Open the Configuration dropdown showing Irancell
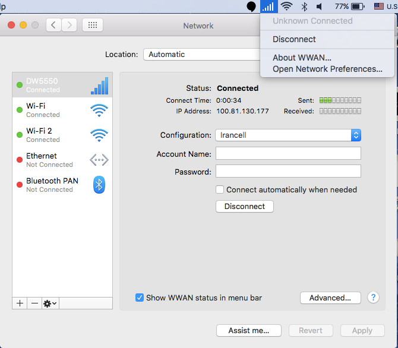The image size is (398, 348). pyautogui.click(x=288, y=135)
